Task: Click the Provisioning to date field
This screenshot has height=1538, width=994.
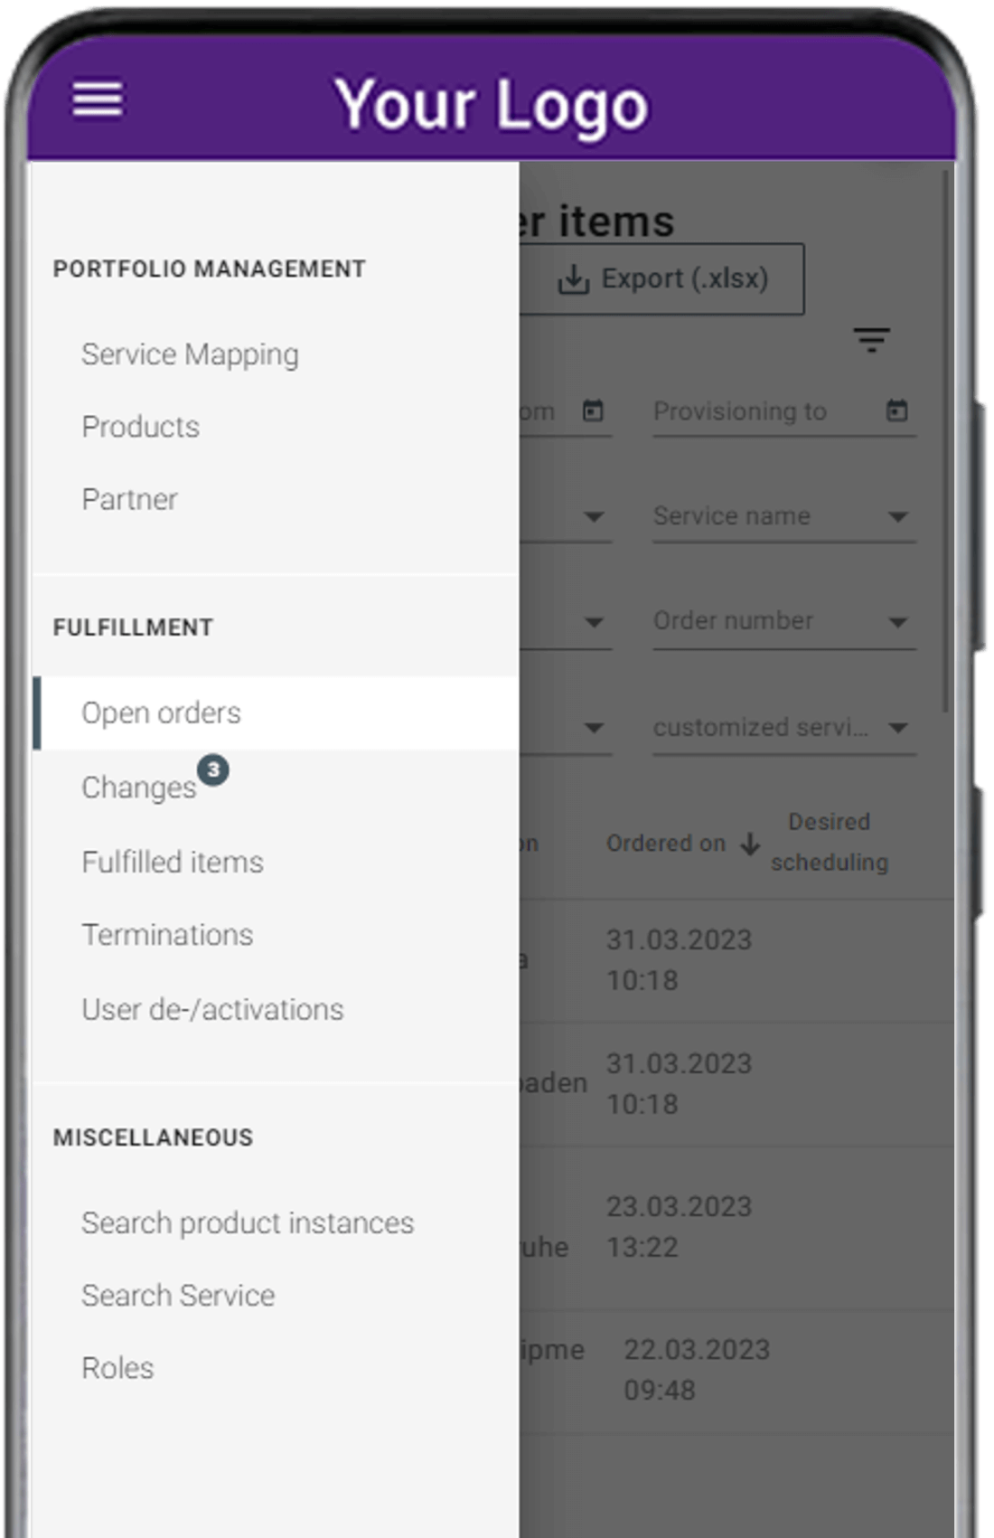Action: 783,412
